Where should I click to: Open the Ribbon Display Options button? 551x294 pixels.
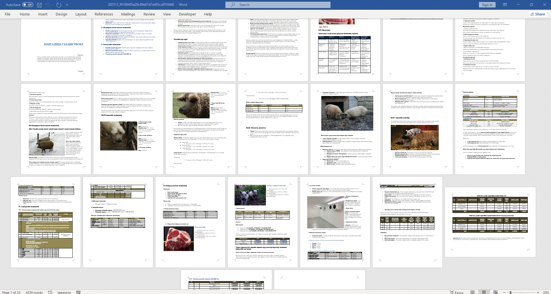[x=505, y=5]
